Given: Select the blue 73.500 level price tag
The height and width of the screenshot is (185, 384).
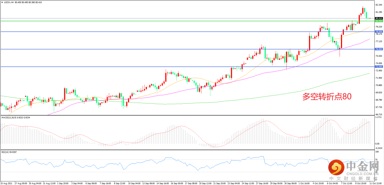Looking at the screenshot, I should pos(379,66).
